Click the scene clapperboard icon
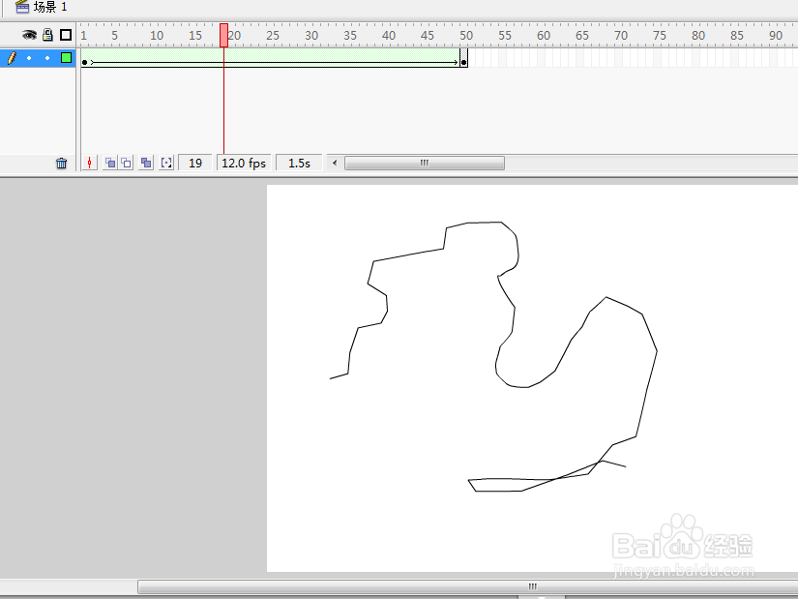Viewport: 798px width, 599px height. tap(22, 7)
